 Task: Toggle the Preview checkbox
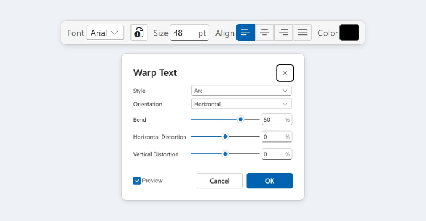[137, 181]
